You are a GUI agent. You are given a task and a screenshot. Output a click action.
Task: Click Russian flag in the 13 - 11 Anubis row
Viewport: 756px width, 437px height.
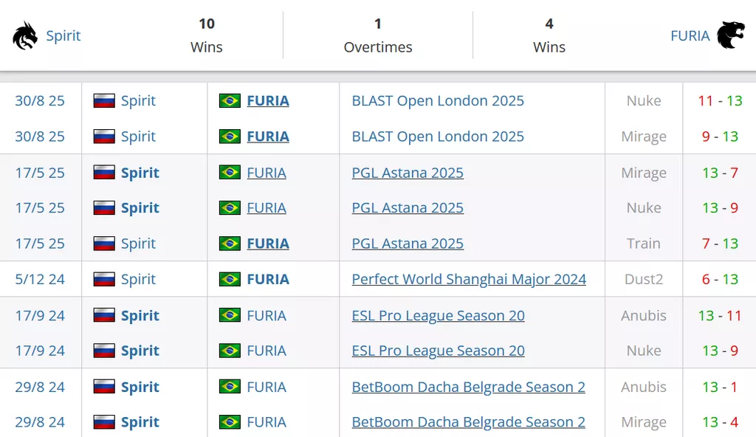click(x=104, y=316)
